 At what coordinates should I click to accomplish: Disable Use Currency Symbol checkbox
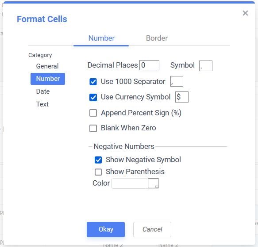coord(93,97)
